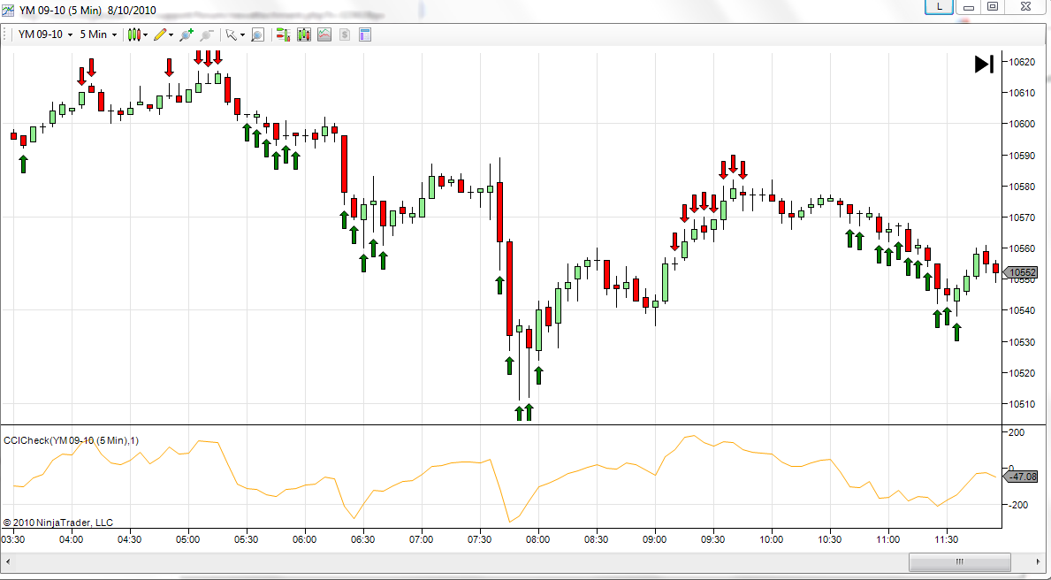Viewport: 1051px width, 580px height.
Task: Open the chart trader icon
Action: [x=283, y=34]
